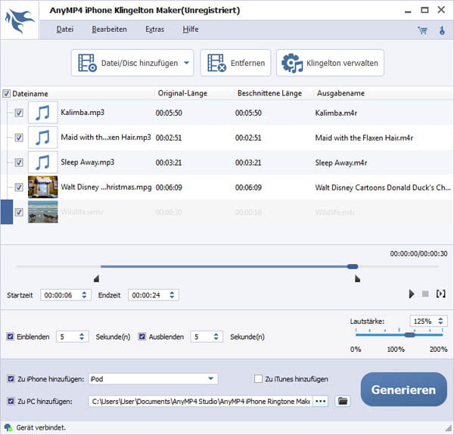
Task: Click the device connected status icon
Action: (x=8, y=427)
